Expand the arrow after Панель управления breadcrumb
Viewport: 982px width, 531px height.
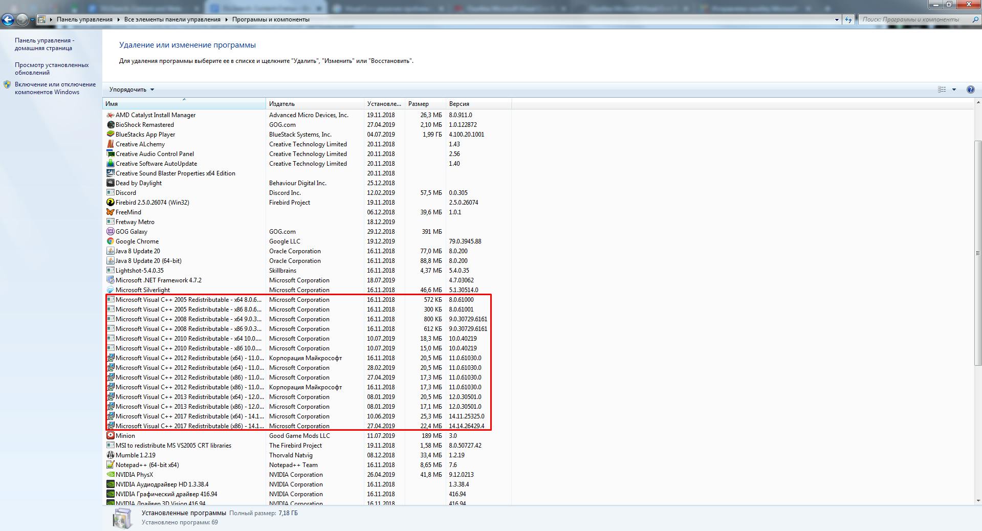click(x=118, y=19)
